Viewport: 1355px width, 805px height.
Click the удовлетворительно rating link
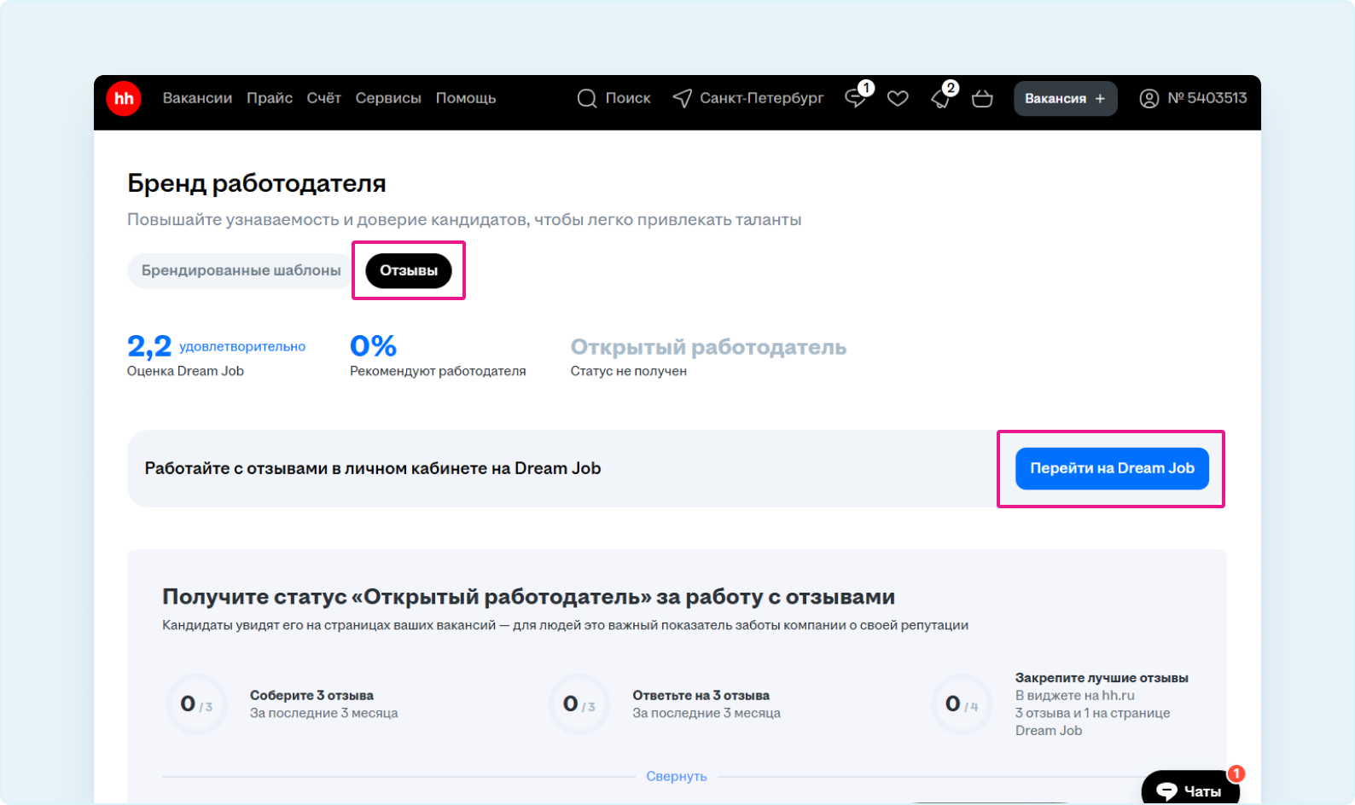coord(242,347)
